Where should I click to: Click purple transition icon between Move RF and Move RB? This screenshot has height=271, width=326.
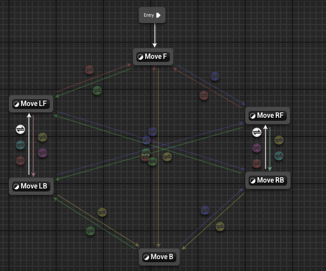pos(257,148)
